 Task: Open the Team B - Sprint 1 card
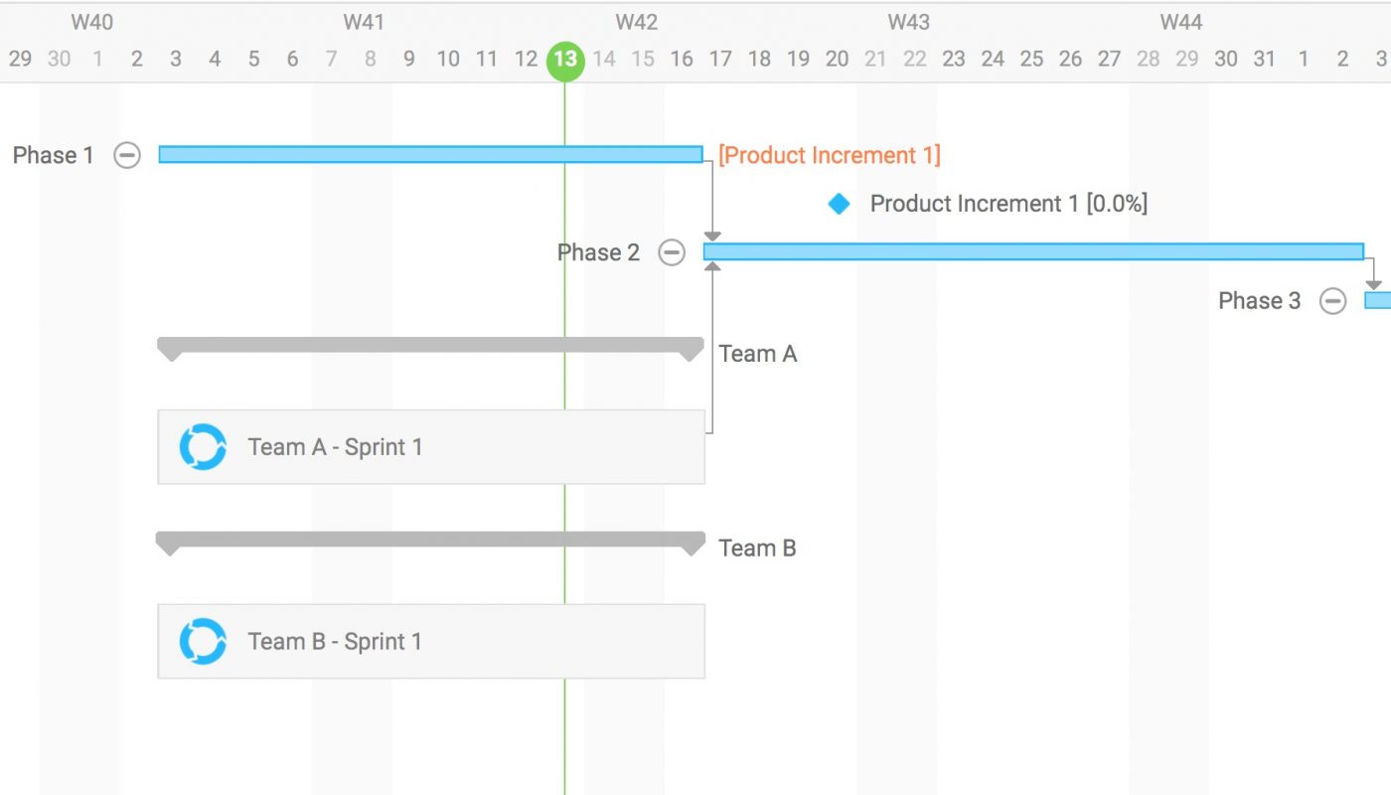click(x=431, y=641)
